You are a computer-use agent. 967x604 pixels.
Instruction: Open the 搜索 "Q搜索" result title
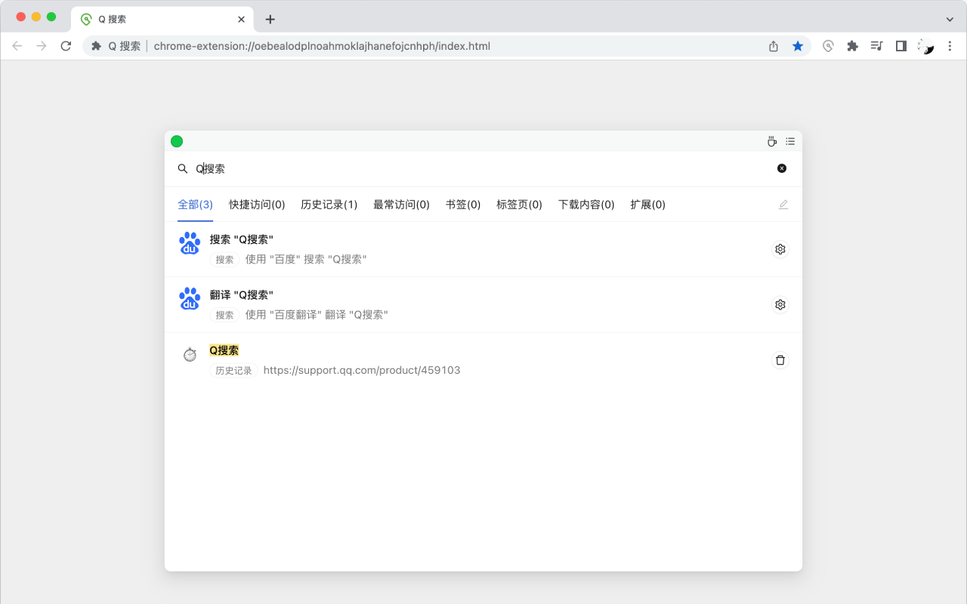(x=241, y=239)
